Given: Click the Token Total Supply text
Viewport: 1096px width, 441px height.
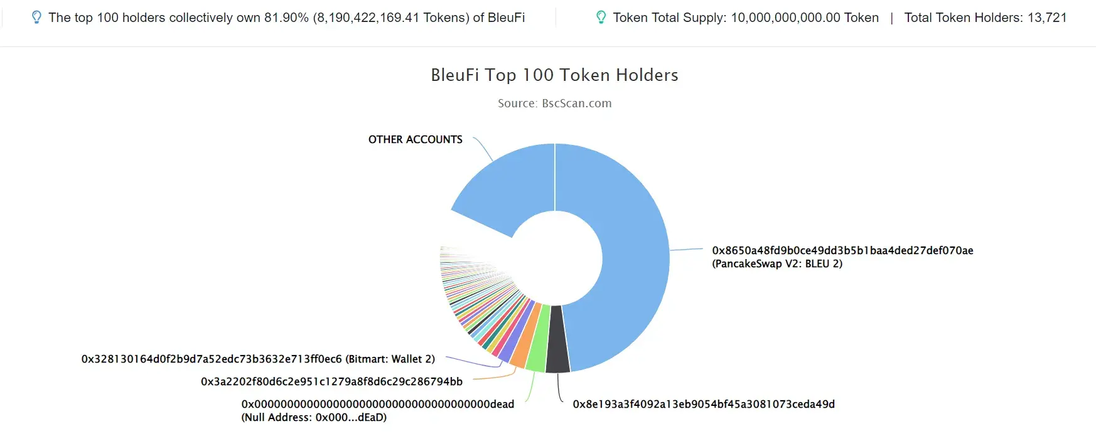Looking at the screenshot, I should click(746, 18).
